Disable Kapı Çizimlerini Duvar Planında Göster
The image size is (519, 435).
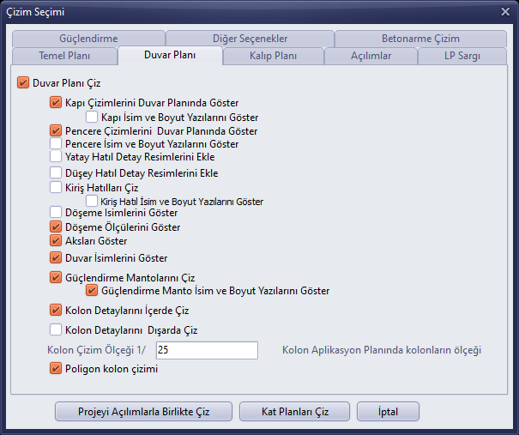(56, 102)
